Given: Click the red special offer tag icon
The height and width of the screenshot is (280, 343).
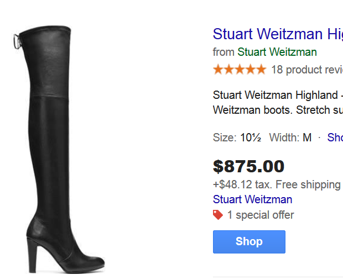Looking at the screenshot, I should (219, 215).
